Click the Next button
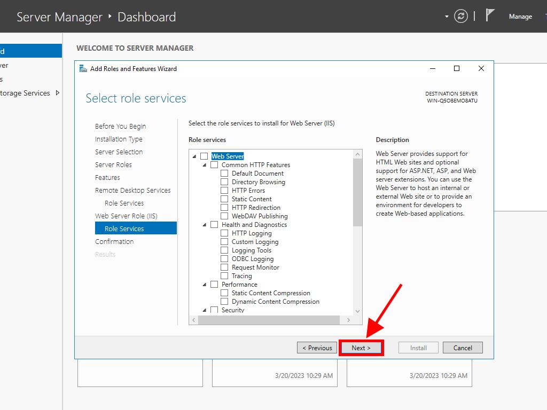Viewport: 547px width, 410px height. 361,348
